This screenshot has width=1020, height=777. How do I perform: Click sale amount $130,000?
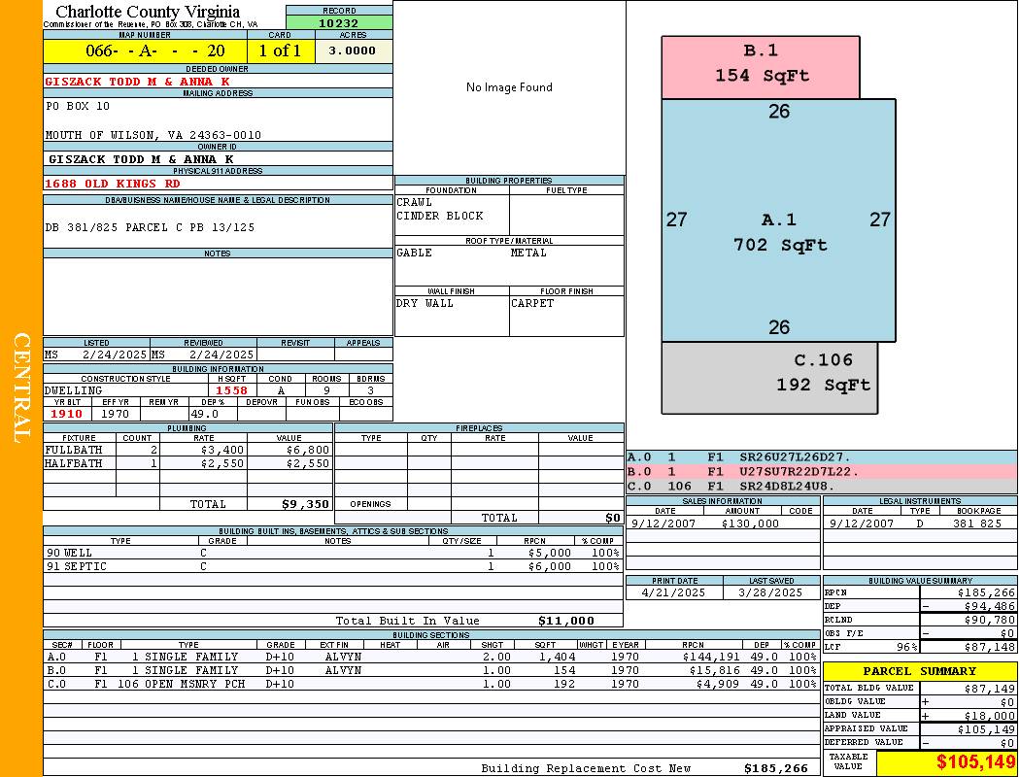(x=750, y=524)
